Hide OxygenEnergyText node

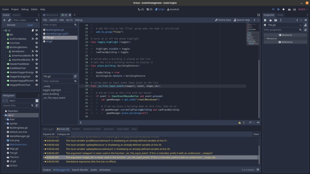tap(37, 76)
